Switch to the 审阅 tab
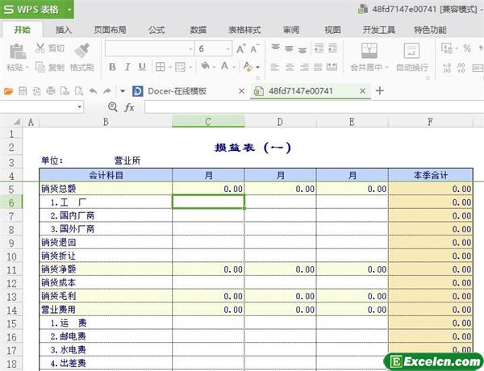Image resolution: width=484 pixels, height=371 pixels. [290, 30]
